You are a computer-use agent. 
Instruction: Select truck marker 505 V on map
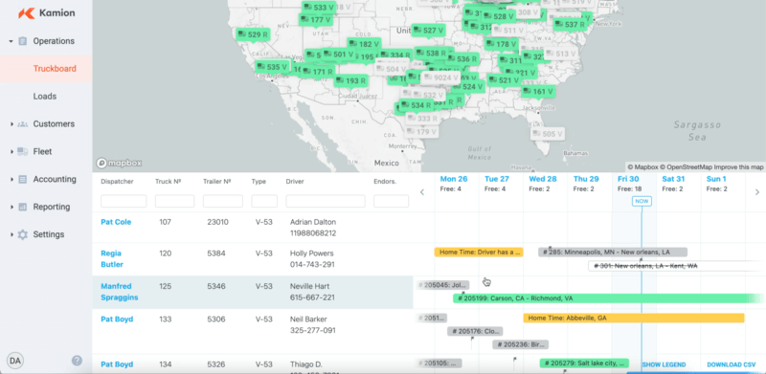coord(548,134)
